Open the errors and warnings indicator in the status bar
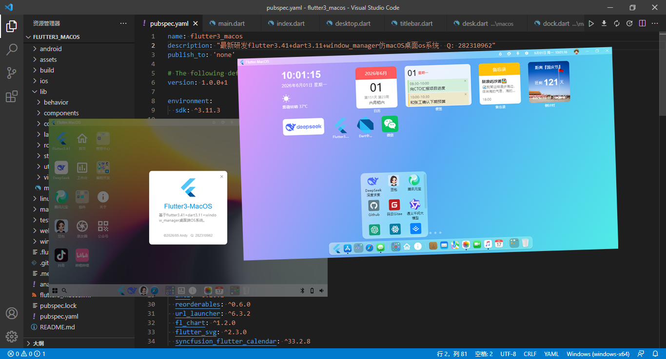The height and width of the screenshot is (359, 666). (27, 354)
